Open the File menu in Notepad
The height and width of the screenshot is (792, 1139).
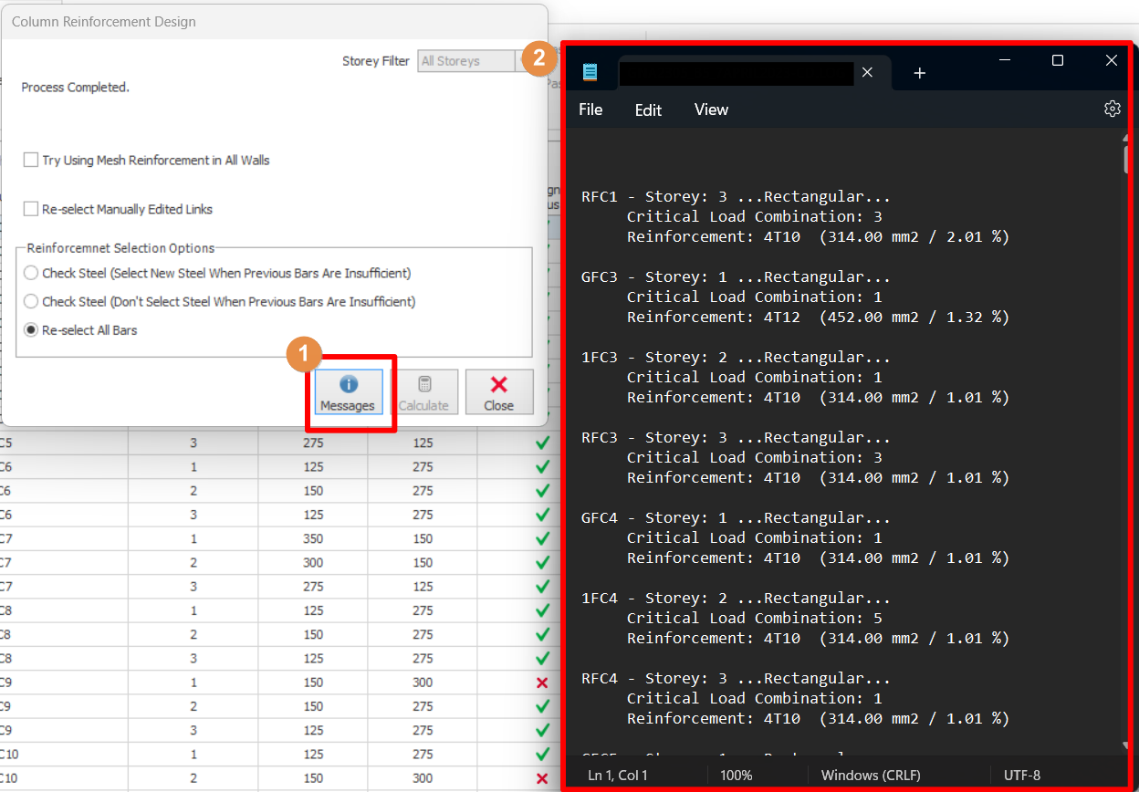[x=590, y=109]
